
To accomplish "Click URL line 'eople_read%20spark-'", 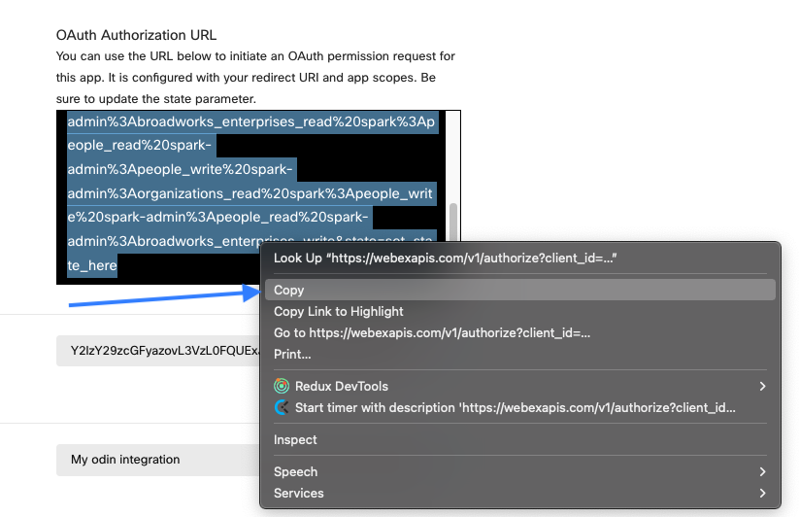I will coord(139,146).
